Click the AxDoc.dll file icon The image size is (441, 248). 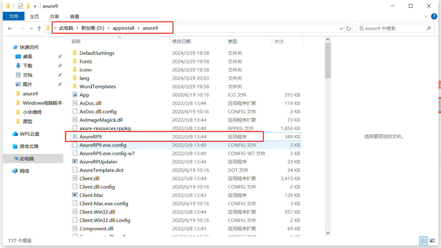[75, 103]
